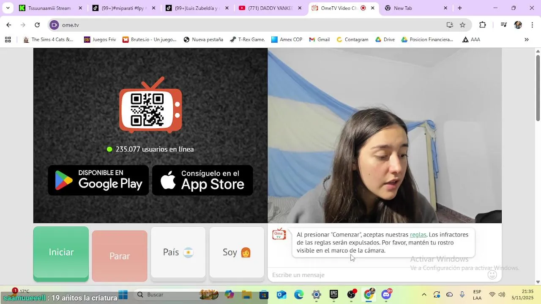
Task: Open the Amex COP bookmark
Action: point(287,40)
